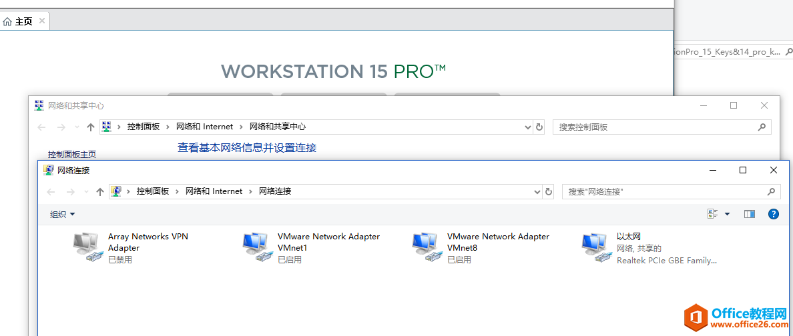Expand address bar history in 网络连接 window
This screenshot has height=336, width=793.
pos(537,191)
